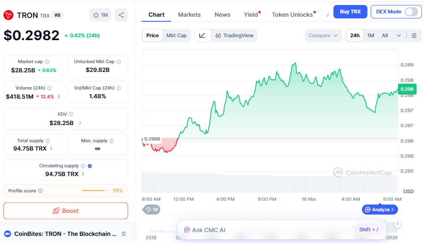The image size is (424, 243).
Task: Expand the CoinBites TRON section
Action: pos(124,234)
